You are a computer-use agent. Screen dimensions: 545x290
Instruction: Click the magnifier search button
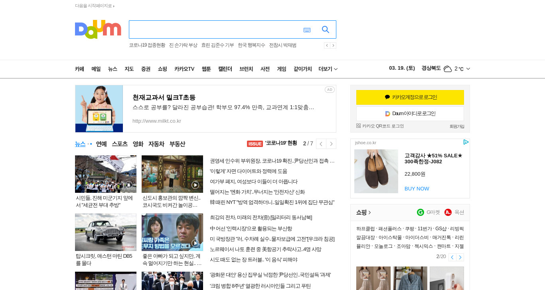point(326,29)
